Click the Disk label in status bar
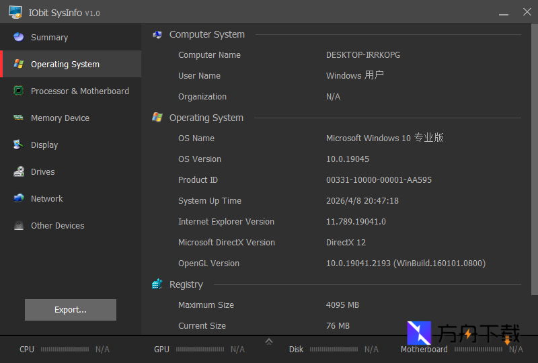The width and height of the screenshot is (538, 363). (x=296, y=350)
